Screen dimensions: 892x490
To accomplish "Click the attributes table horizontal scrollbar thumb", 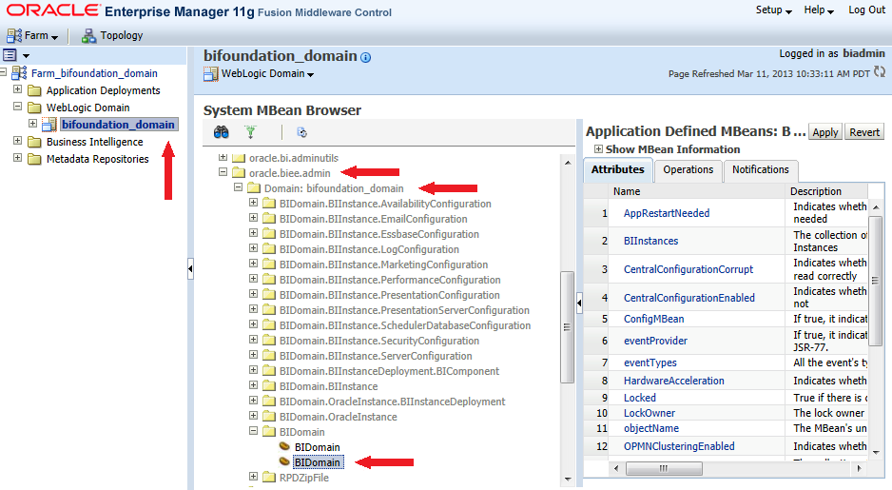I will click(664, 468).
